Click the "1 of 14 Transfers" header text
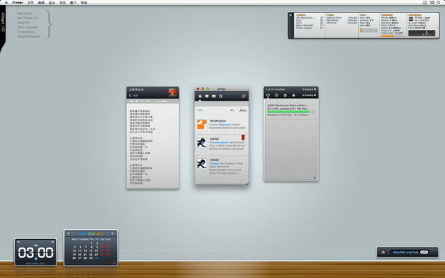The height and width of the screenshot is (278, 445). pos(275,90)
